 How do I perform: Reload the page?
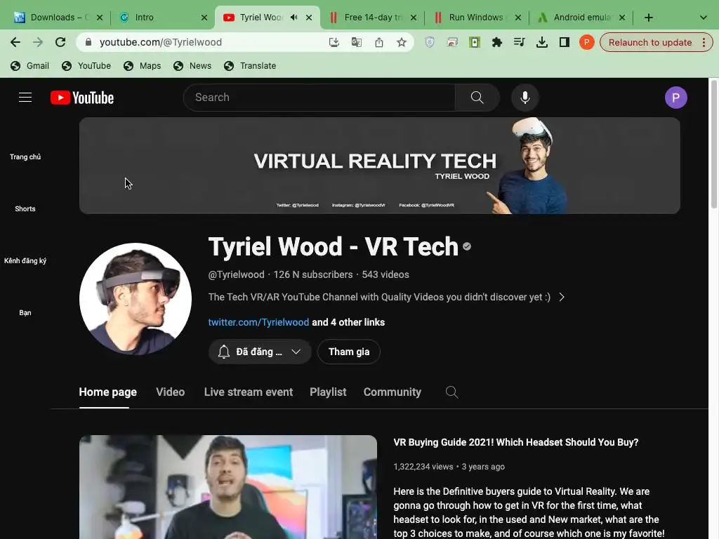point(60,42)
